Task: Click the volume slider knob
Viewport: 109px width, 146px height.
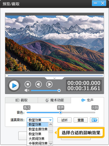Action: (59, 91)
